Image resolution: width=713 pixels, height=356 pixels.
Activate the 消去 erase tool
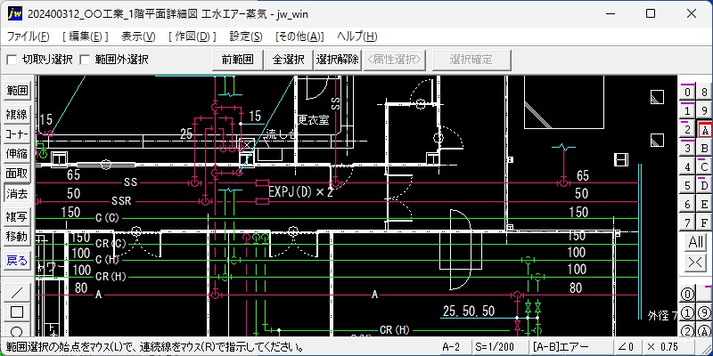pyautogui.click(x=17, y=194)
